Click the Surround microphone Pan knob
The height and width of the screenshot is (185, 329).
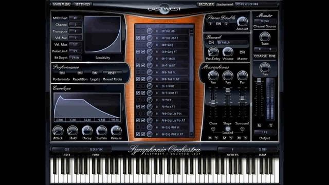[x=242, y=76]
